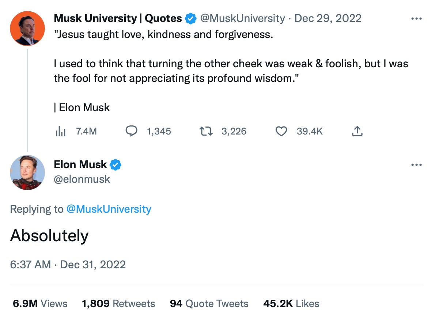Click Elon Musk's verified checkmark badge
Screen dimensions: 432x318
pyautogui.click(x=115, y=165)
